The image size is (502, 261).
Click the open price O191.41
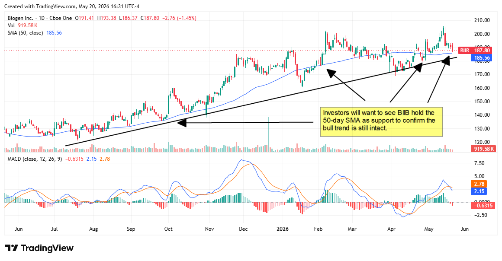point(84,18)
